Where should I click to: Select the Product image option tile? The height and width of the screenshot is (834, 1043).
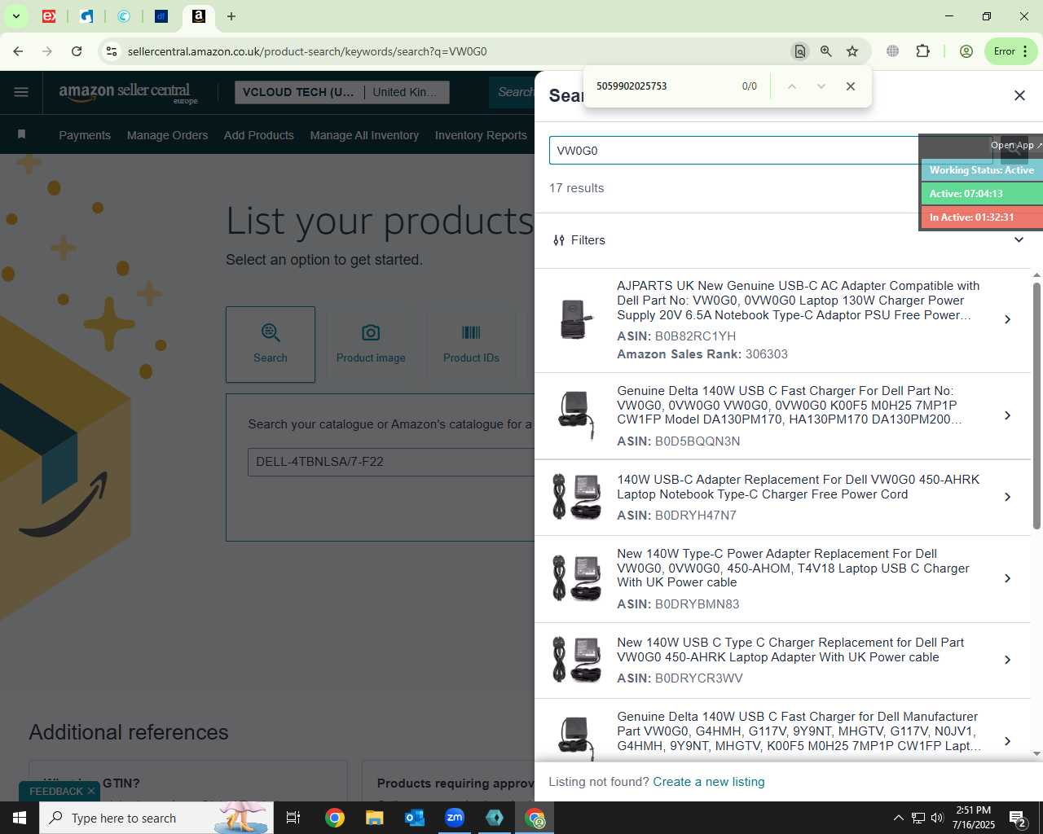coord(371,345)
